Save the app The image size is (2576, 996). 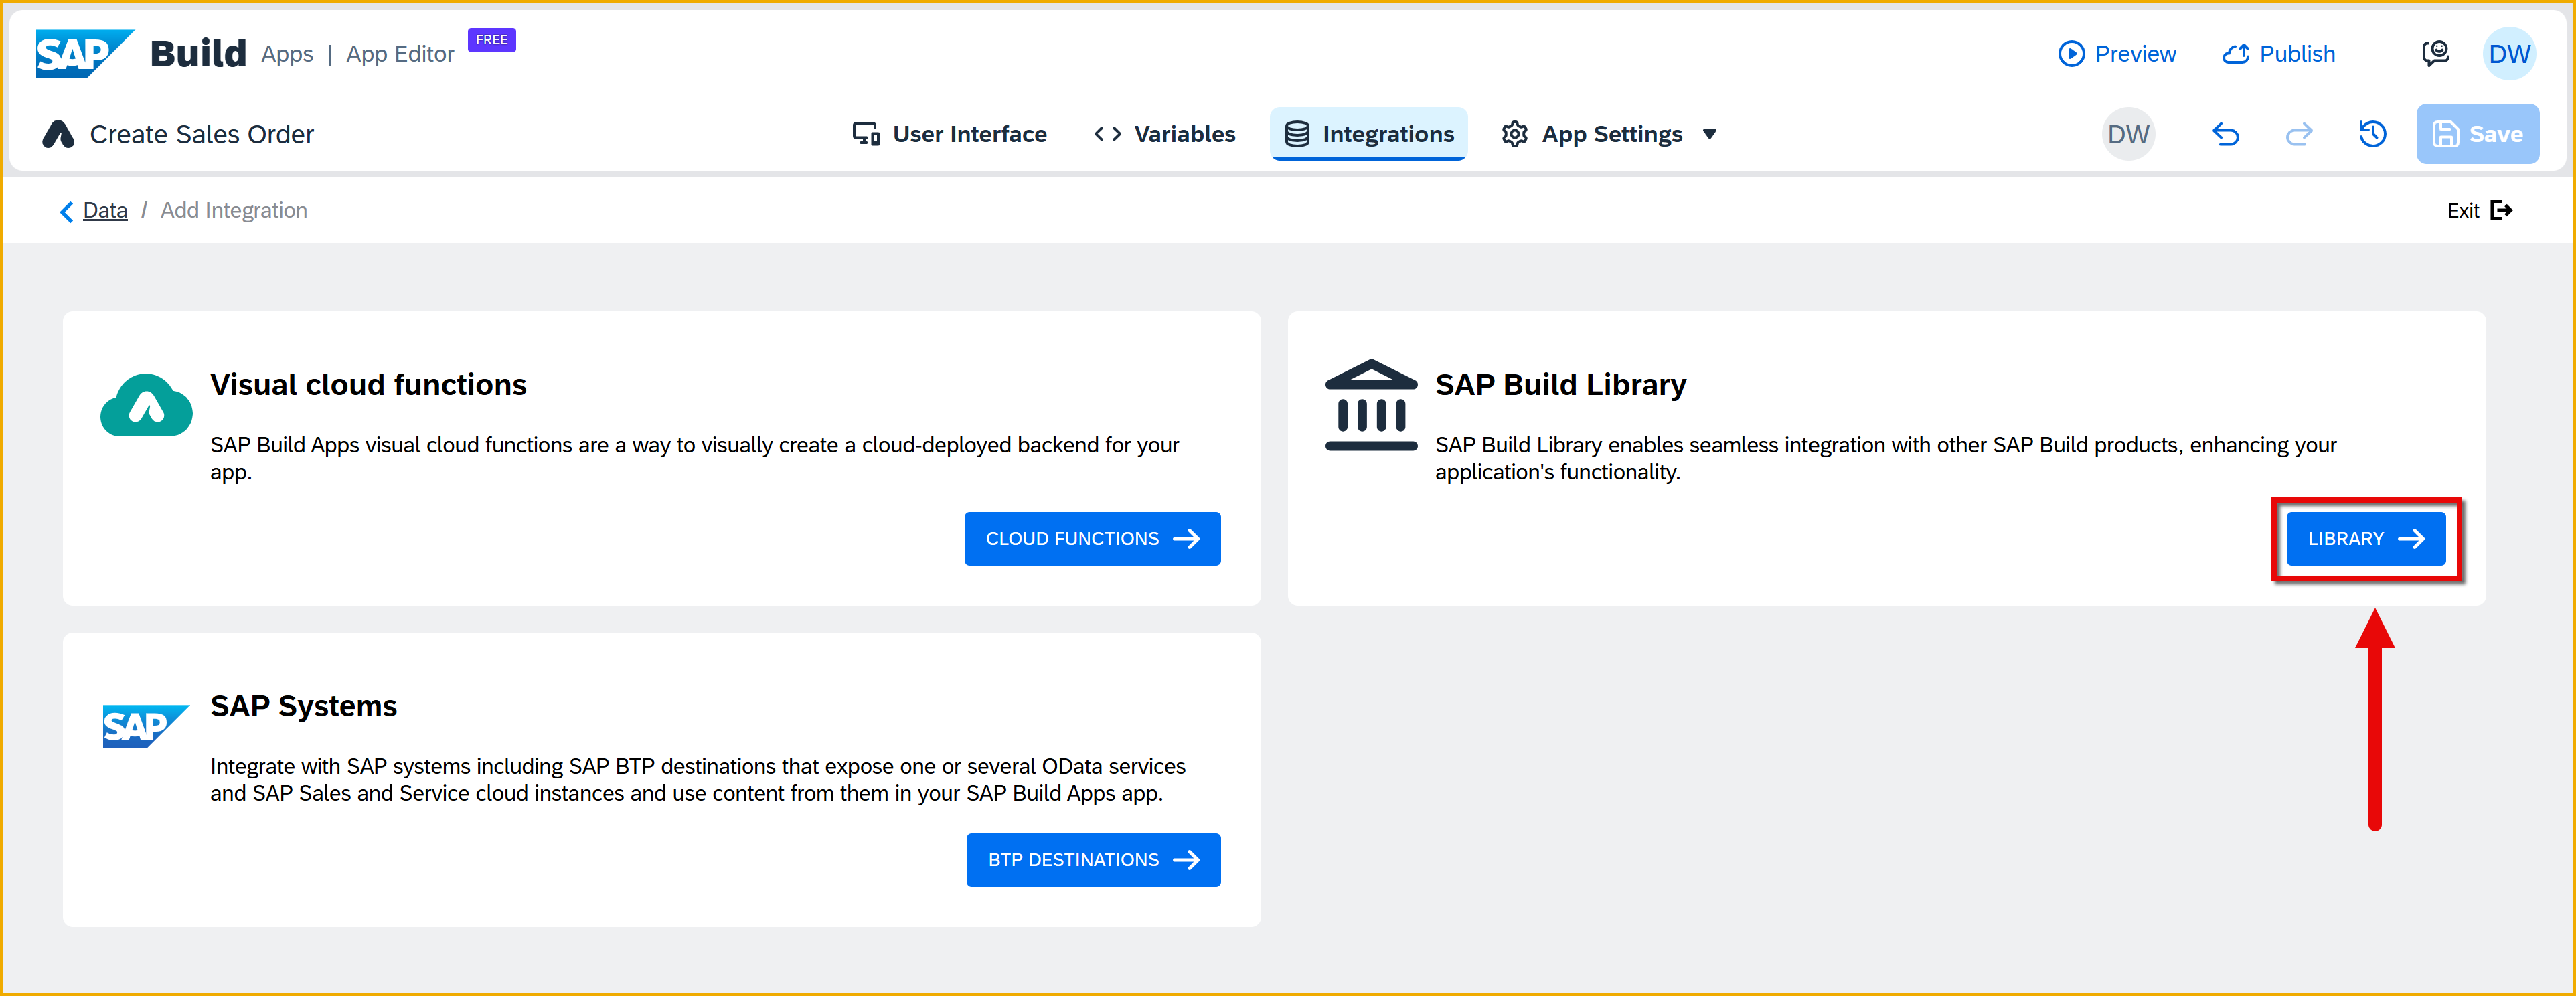[2477, 134]
